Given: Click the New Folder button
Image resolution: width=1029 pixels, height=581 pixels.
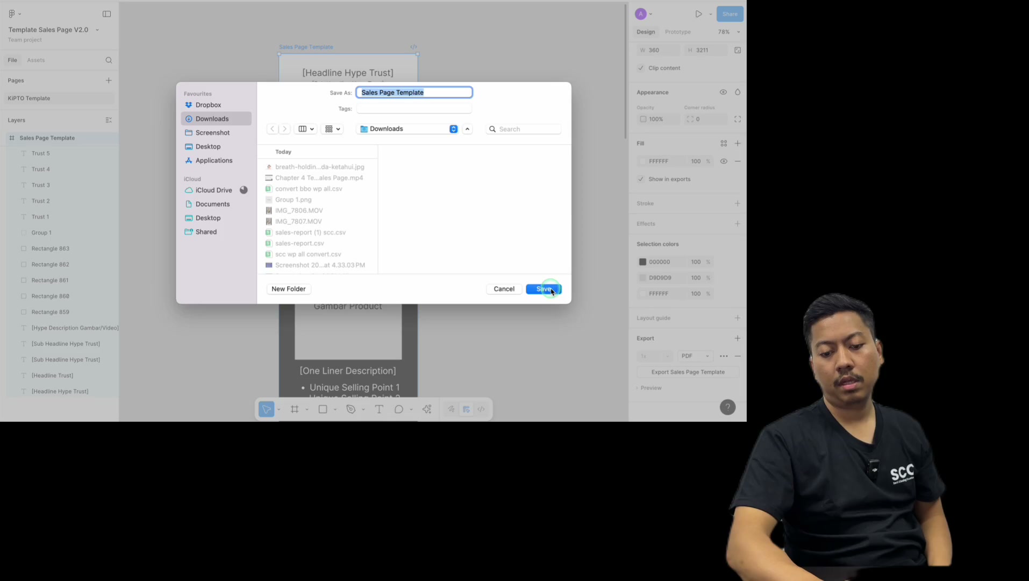Looking at the screenshot, I should click(x=289, y=289).
